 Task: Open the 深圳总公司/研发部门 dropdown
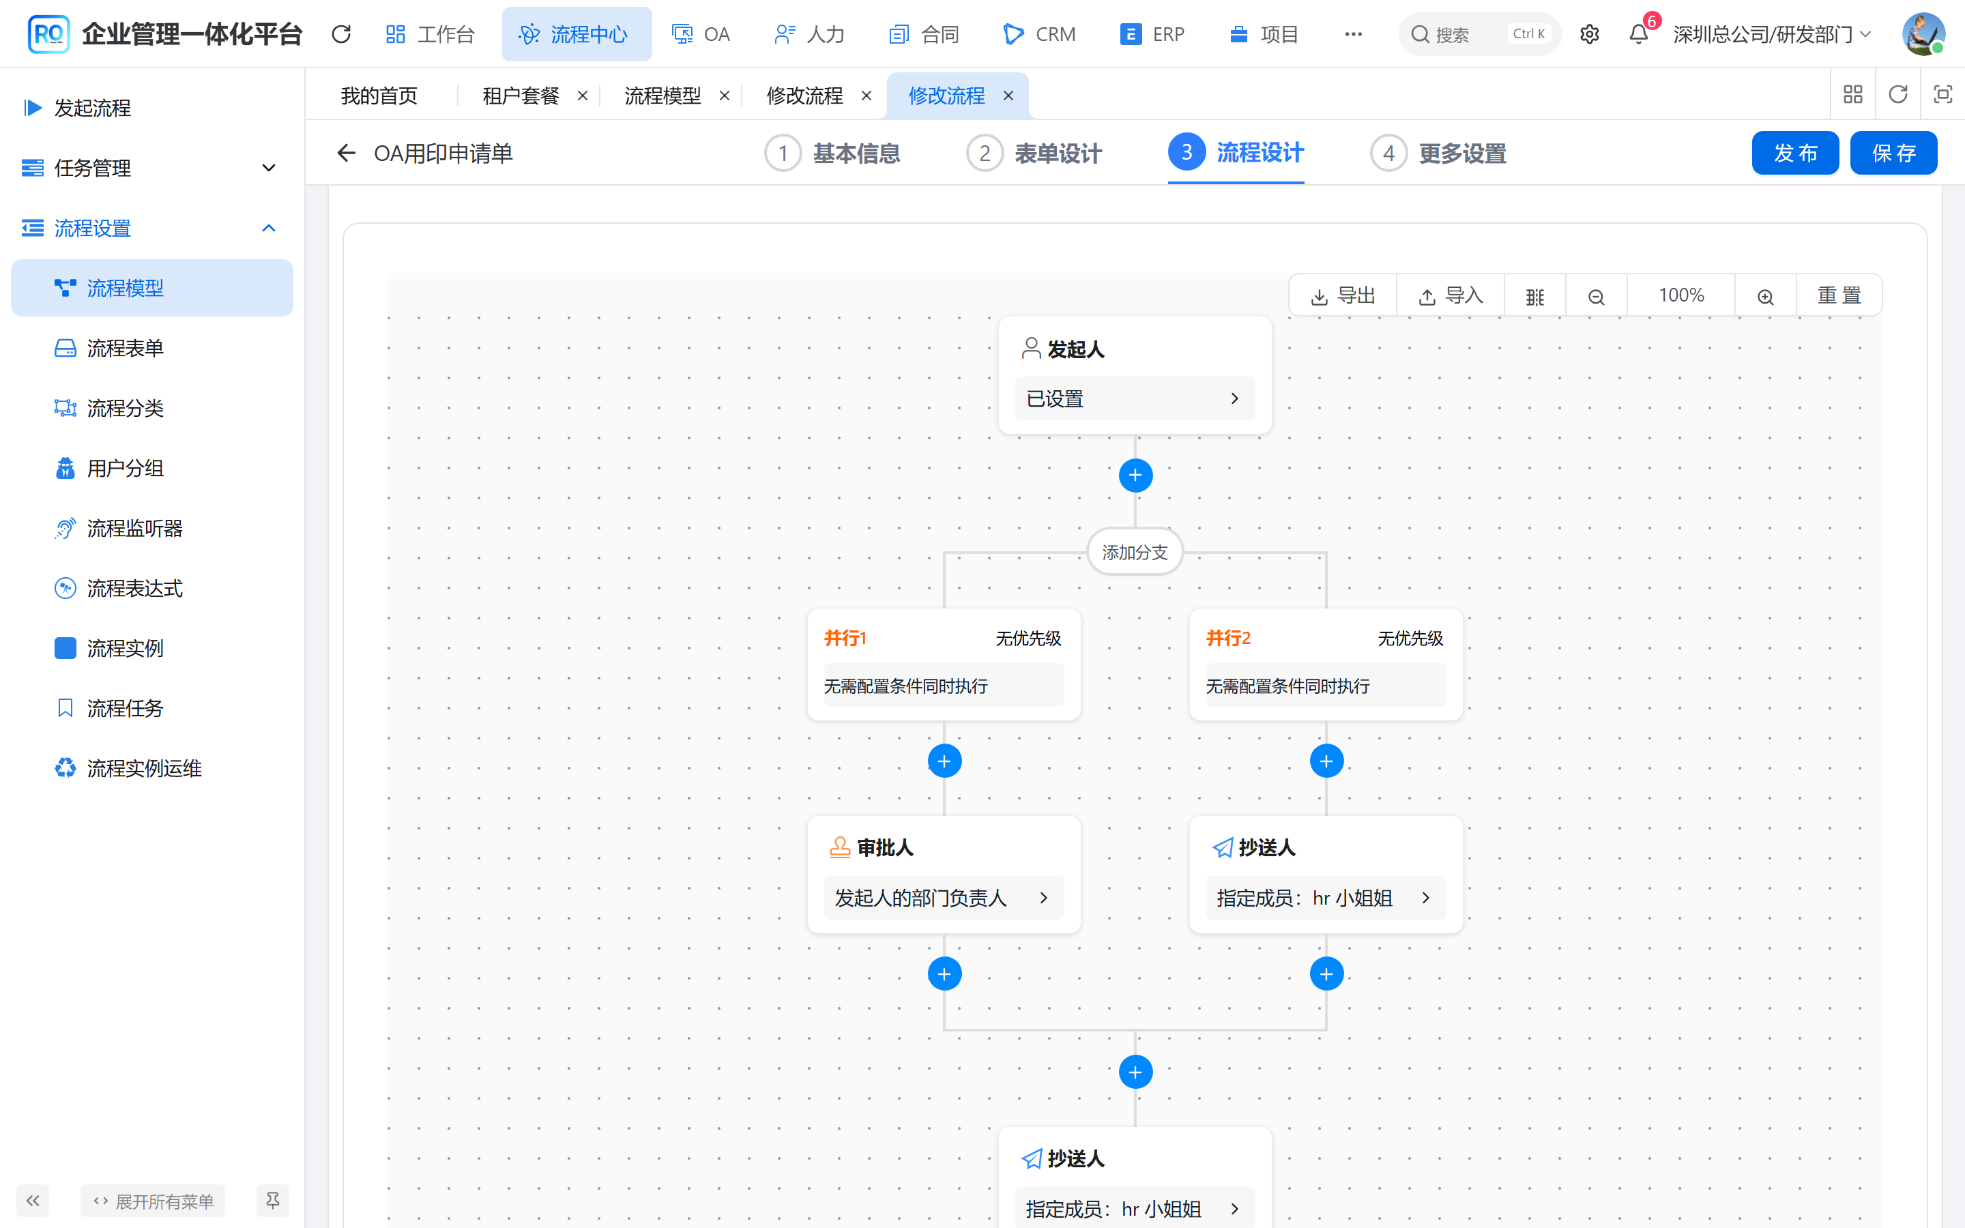tap(1772, 34)
